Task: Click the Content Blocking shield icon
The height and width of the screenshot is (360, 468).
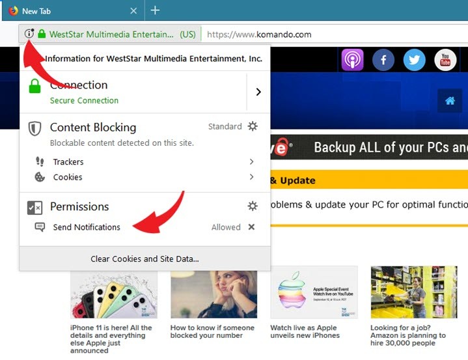Action: point(34,129)
